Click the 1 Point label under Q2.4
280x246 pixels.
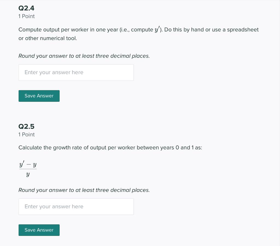(x=26, y=16)
